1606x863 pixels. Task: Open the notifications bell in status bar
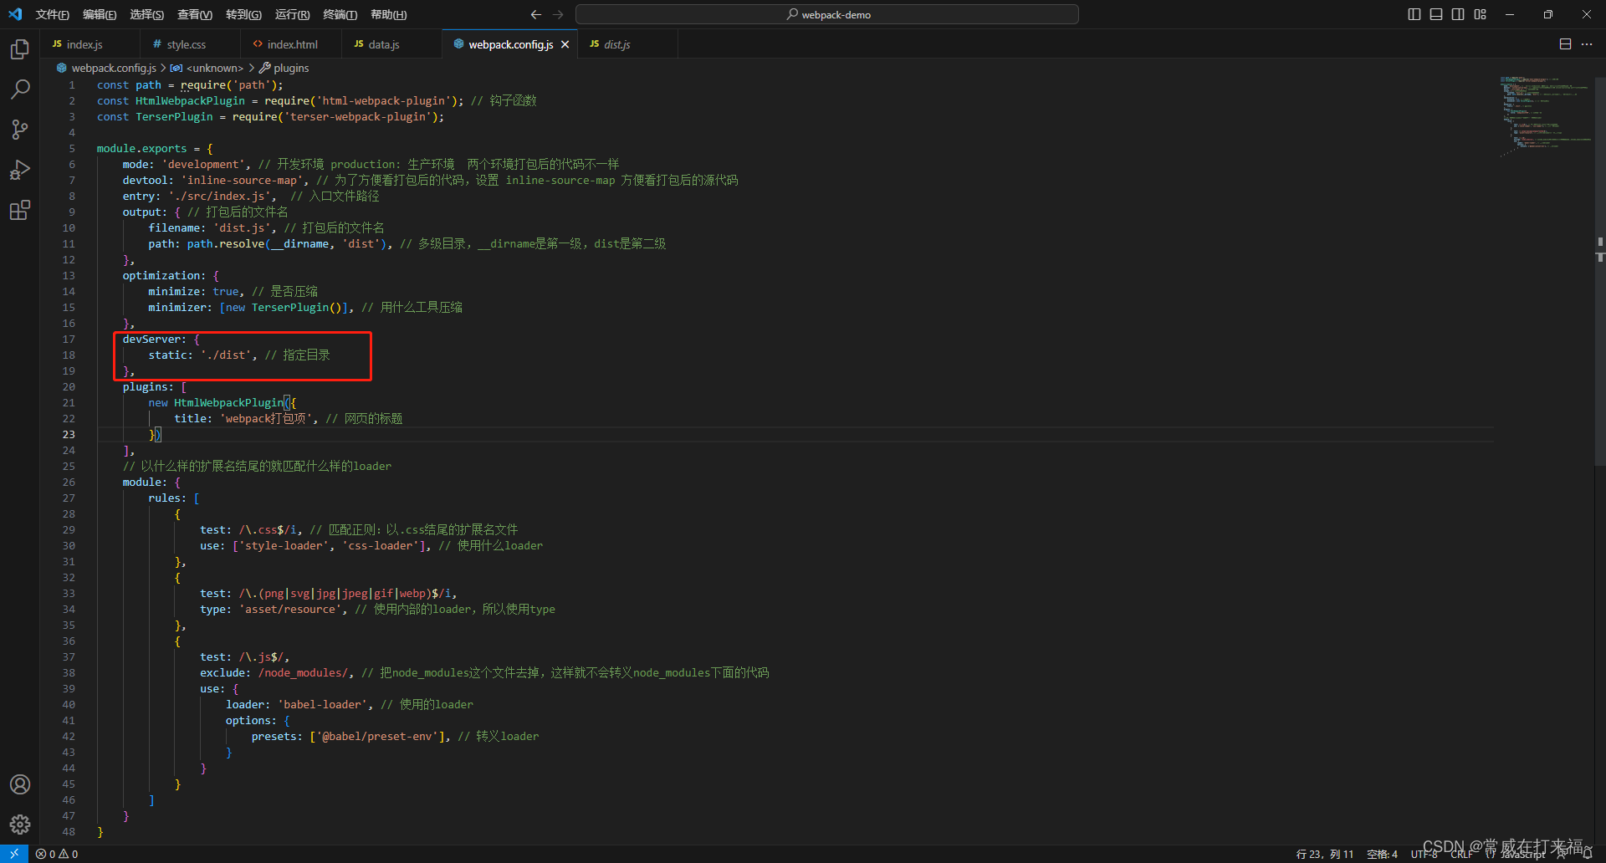(1587, 854)
